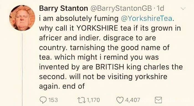Image resolution: width=194 pixels, height=106 pixels.
Task: Open the Barry Stanton display name
Action: click(x=63, y=8)
